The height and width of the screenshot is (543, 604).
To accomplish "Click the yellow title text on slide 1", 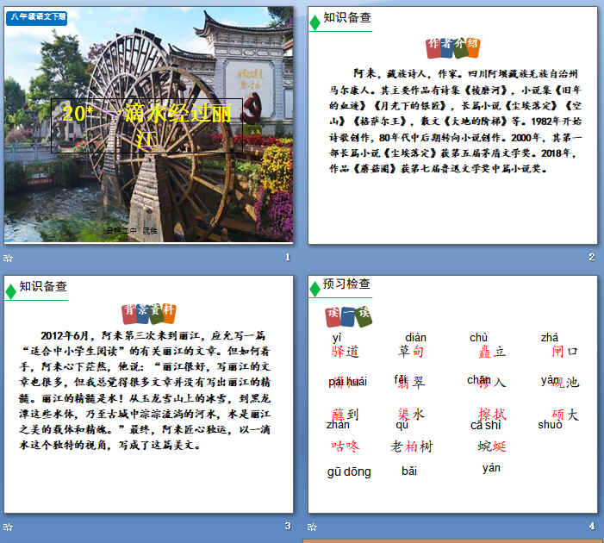I will 146,125.
